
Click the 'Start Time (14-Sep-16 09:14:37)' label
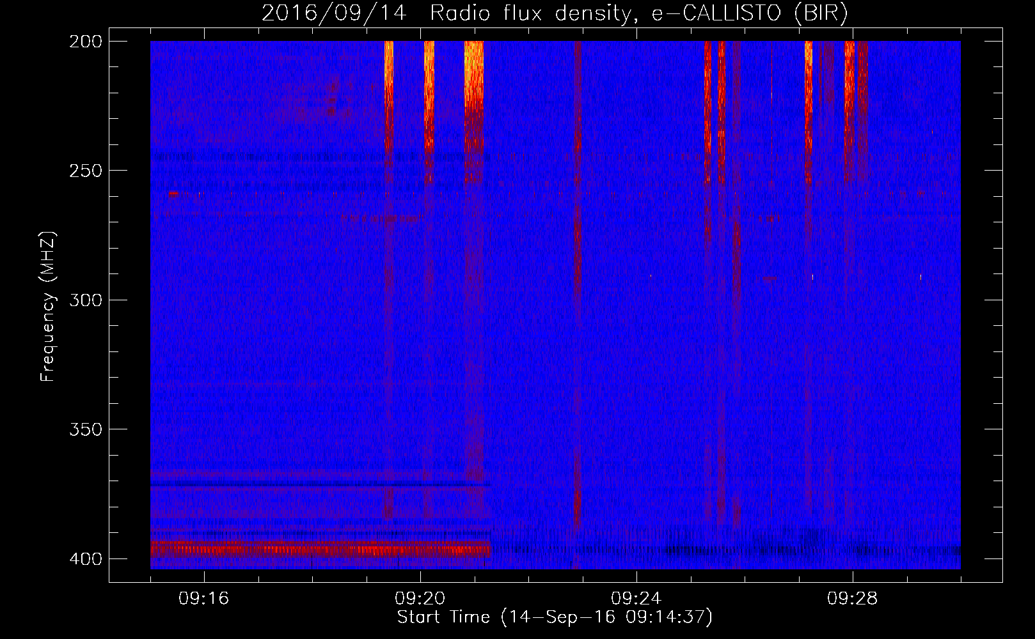point(555,617)
